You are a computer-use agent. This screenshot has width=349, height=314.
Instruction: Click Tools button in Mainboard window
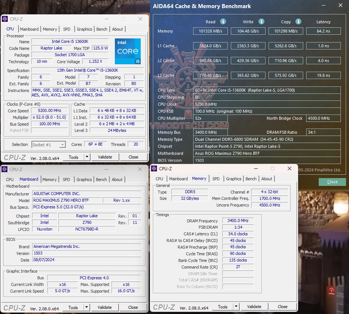pos(73,308)
